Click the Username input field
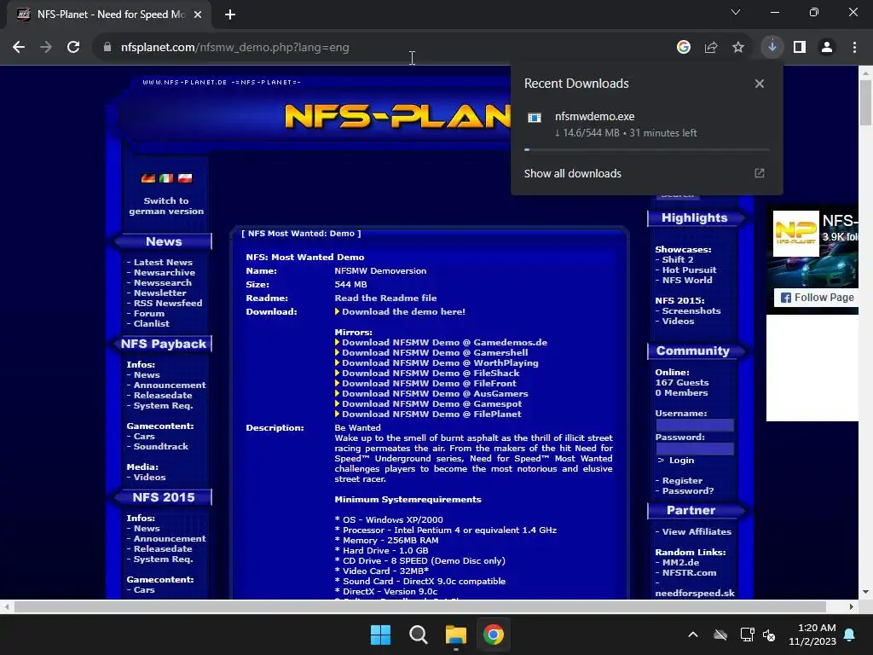 click(694, 425)
